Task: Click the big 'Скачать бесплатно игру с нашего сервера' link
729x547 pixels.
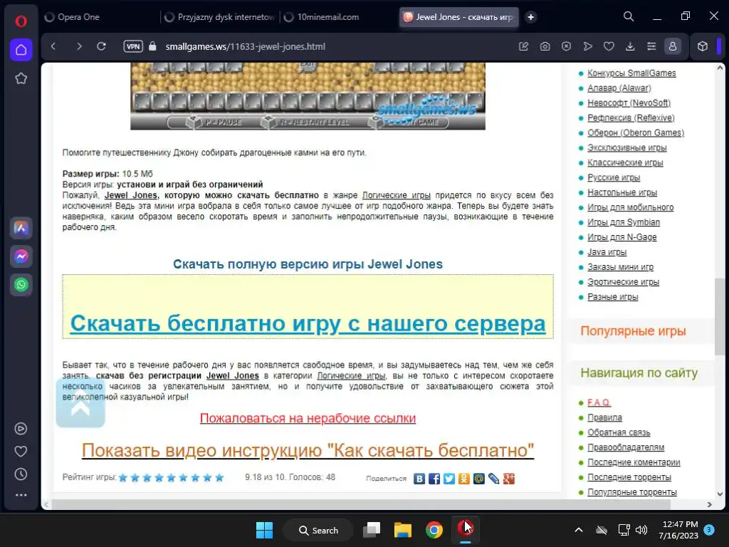Action: tap(308, 323)
